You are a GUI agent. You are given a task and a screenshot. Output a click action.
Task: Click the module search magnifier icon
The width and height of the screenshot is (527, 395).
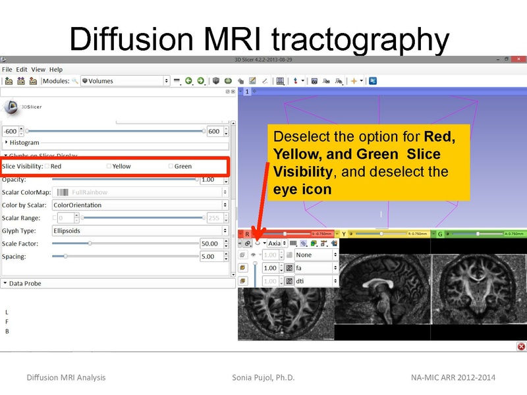point(75,81)
